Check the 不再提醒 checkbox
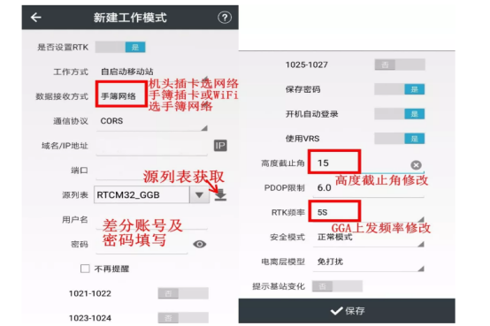490x326 pixels. click(85, 269)
